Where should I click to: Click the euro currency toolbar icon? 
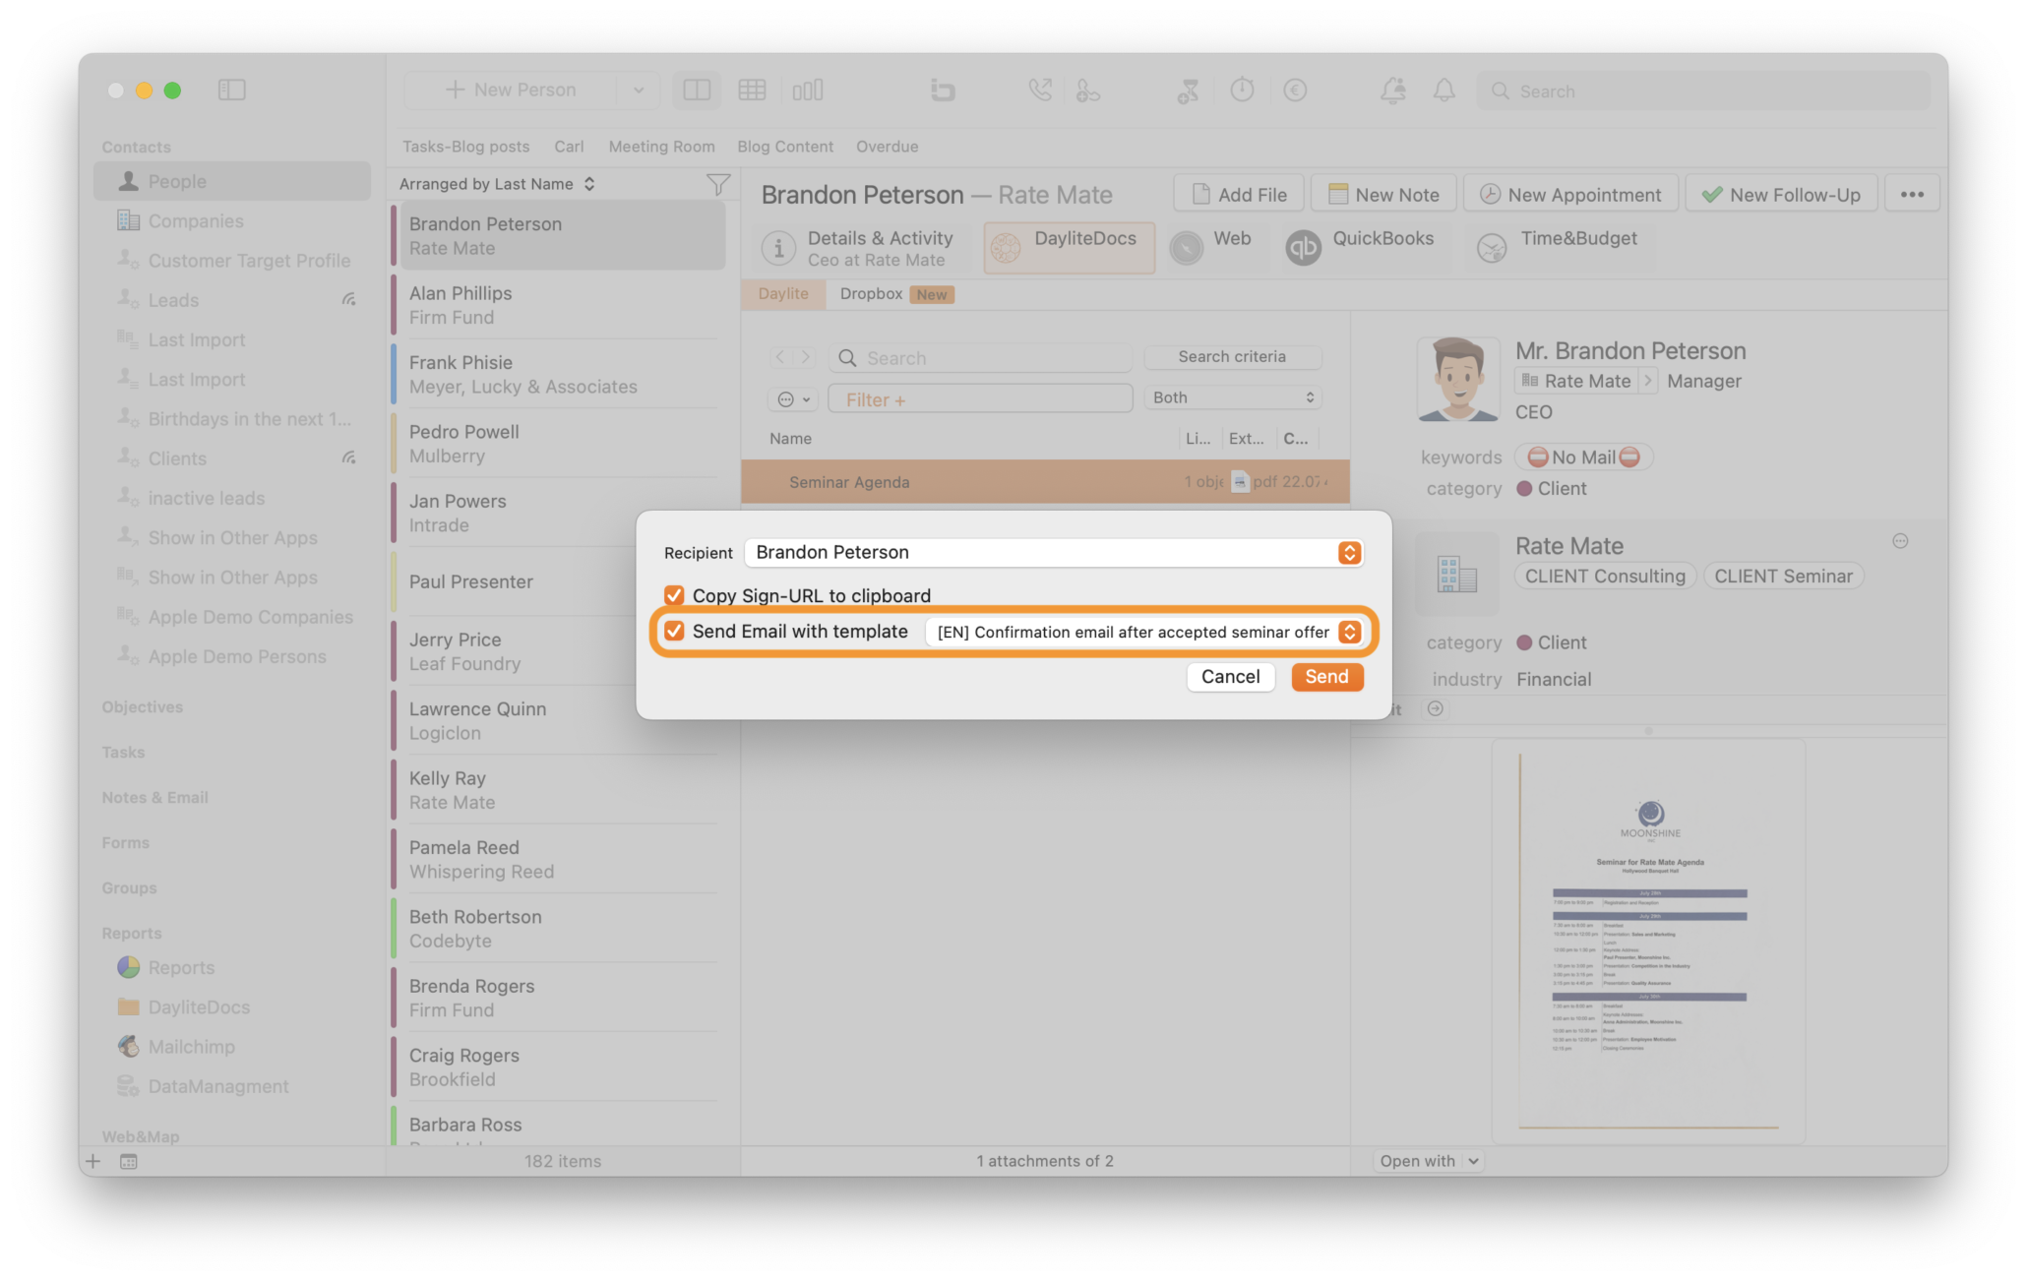[x=1295, y=91]
